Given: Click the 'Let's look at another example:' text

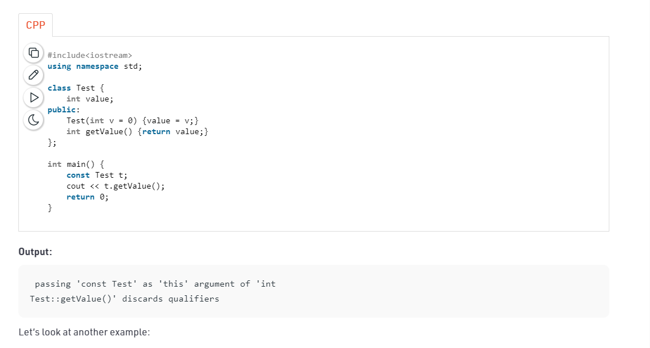Looking at the screenshot, I should 84,332.
